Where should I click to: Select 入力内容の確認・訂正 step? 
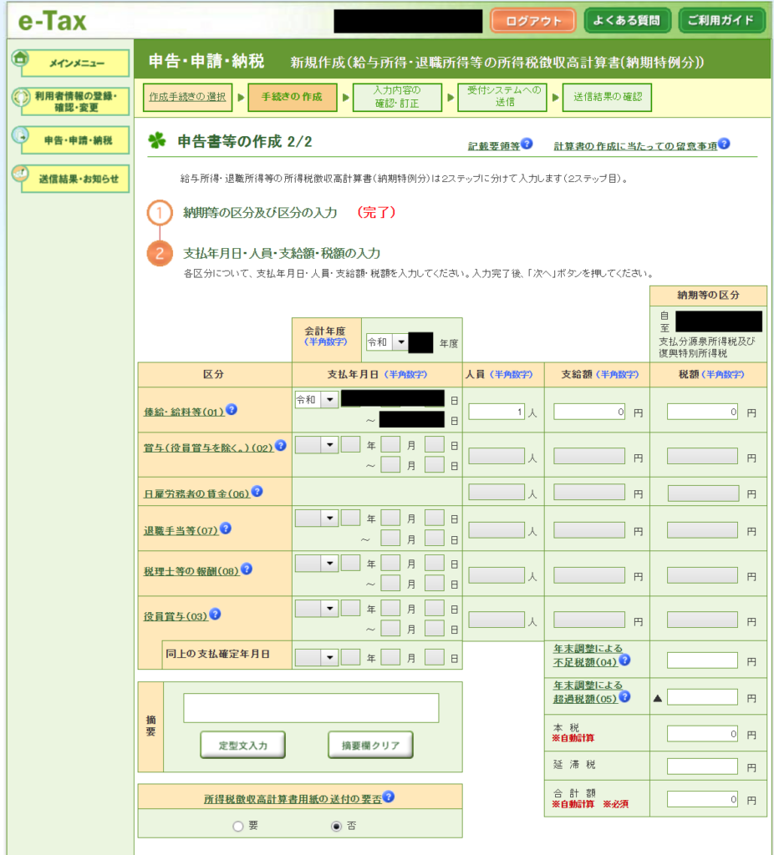(x=397, y=97)
